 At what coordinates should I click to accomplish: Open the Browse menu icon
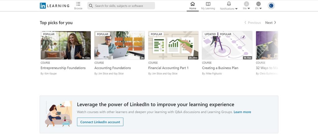pyautogui.click(x=78, y=4)
